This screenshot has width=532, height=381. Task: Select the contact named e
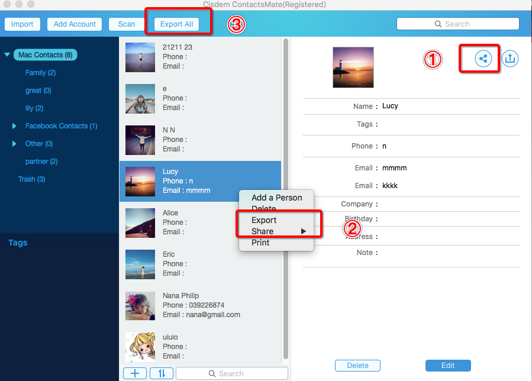pyautogui.click(x=200, y=98)
